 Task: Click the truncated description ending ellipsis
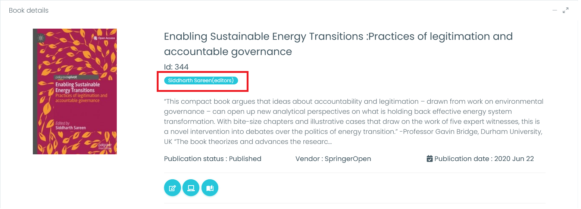point(329,142)
